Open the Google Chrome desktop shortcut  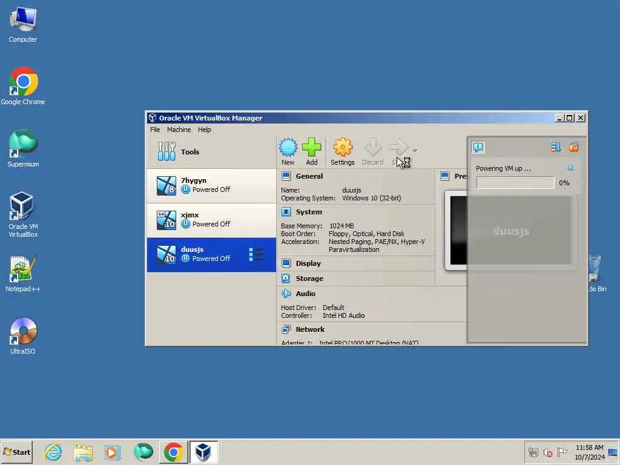coord(23,86)
